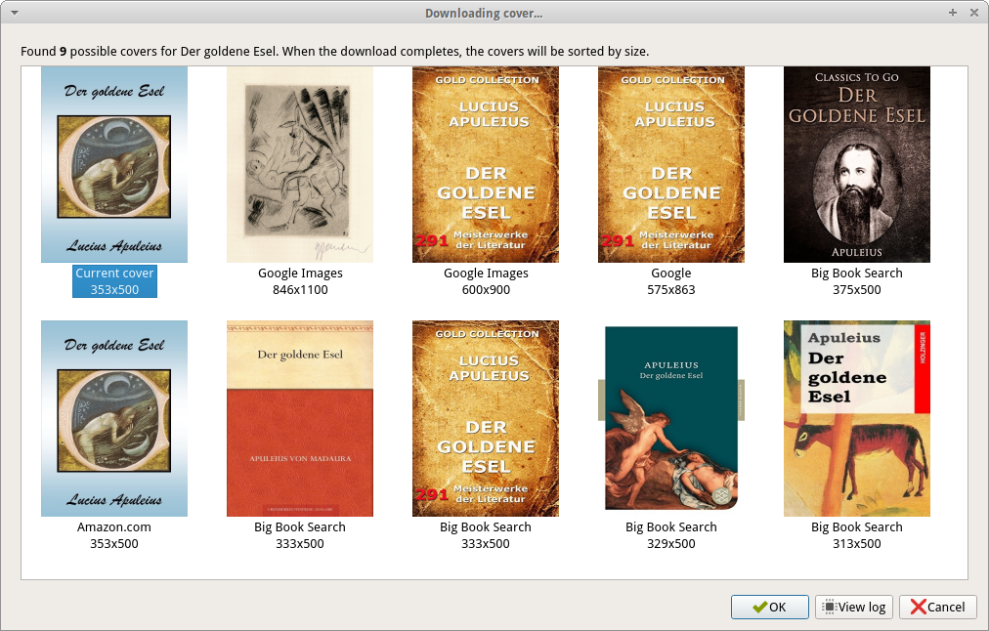Pick the 333x500 Big Book Search Gold Collection cover
The image size is (989, 631).
486,419
